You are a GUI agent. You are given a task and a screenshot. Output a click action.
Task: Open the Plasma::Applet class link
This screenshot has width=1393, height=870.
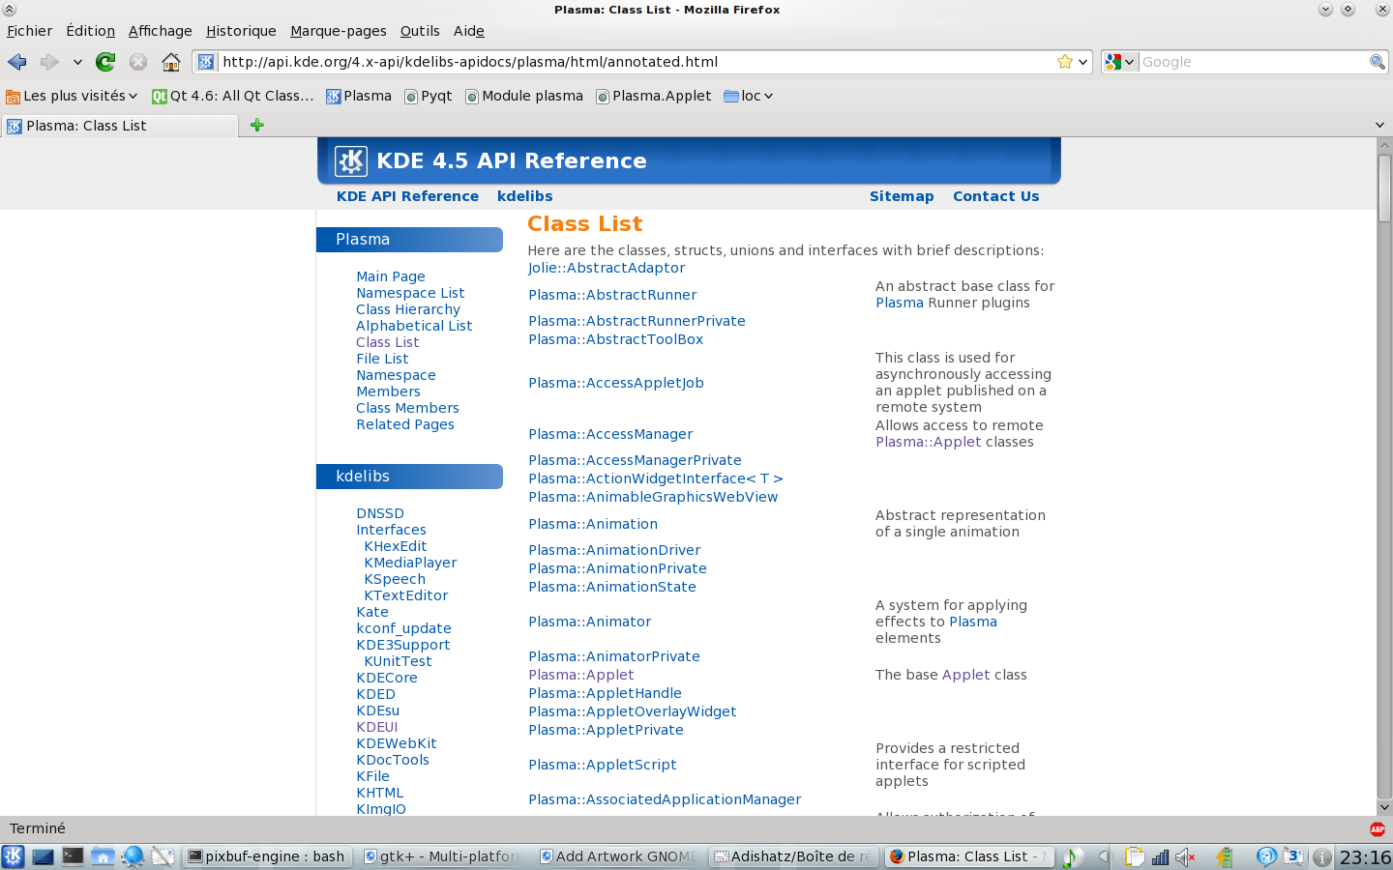[x=580, y=675]
